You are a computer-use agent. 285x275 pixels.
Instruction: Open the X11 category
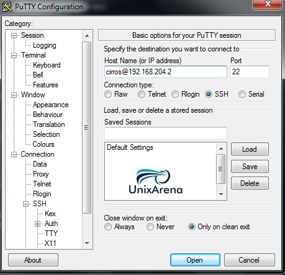pyautogui.click(x=50, y=243)
